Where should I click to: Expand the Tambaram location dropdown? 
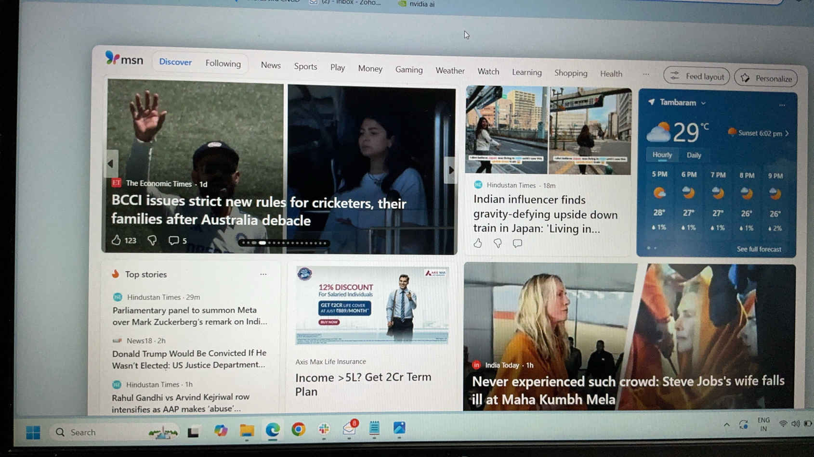coord(703,103)
